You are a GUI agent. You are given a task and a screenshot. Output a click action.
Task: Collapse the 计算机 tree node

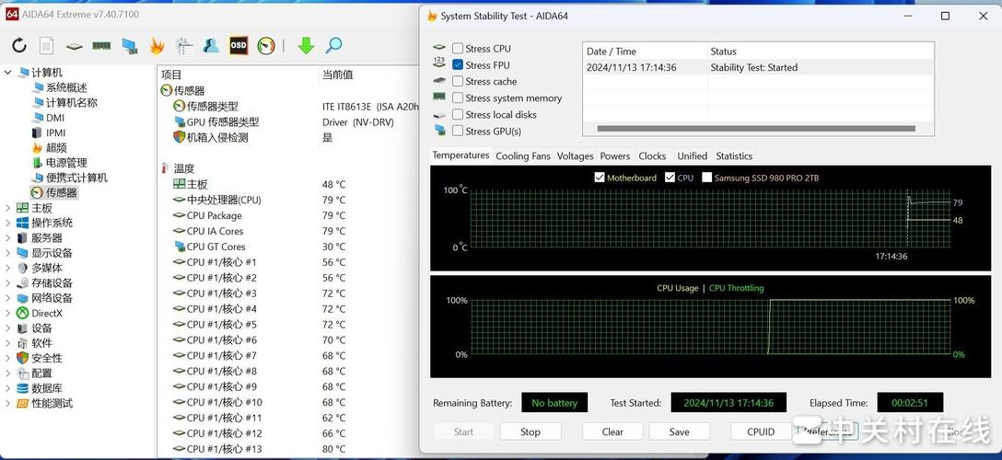7,72
